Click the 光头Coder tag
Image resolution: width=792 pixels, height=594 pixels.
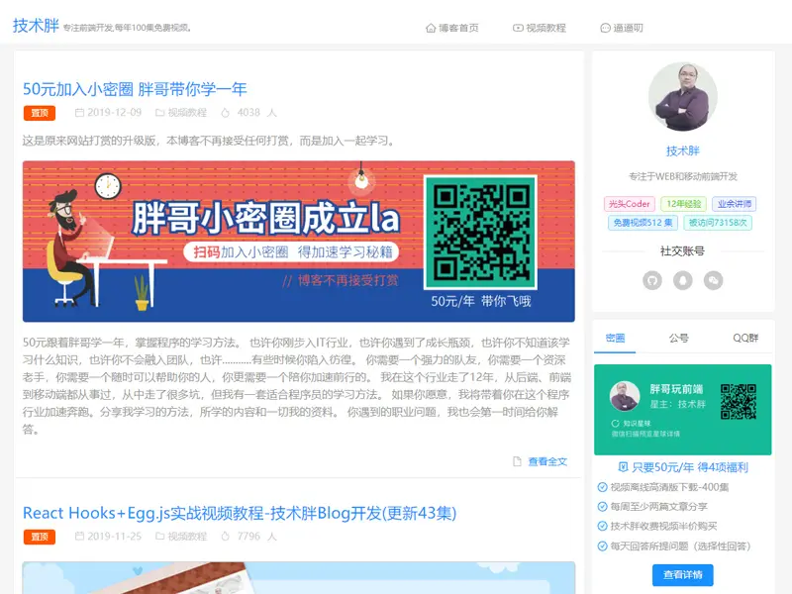pos(630,204)
